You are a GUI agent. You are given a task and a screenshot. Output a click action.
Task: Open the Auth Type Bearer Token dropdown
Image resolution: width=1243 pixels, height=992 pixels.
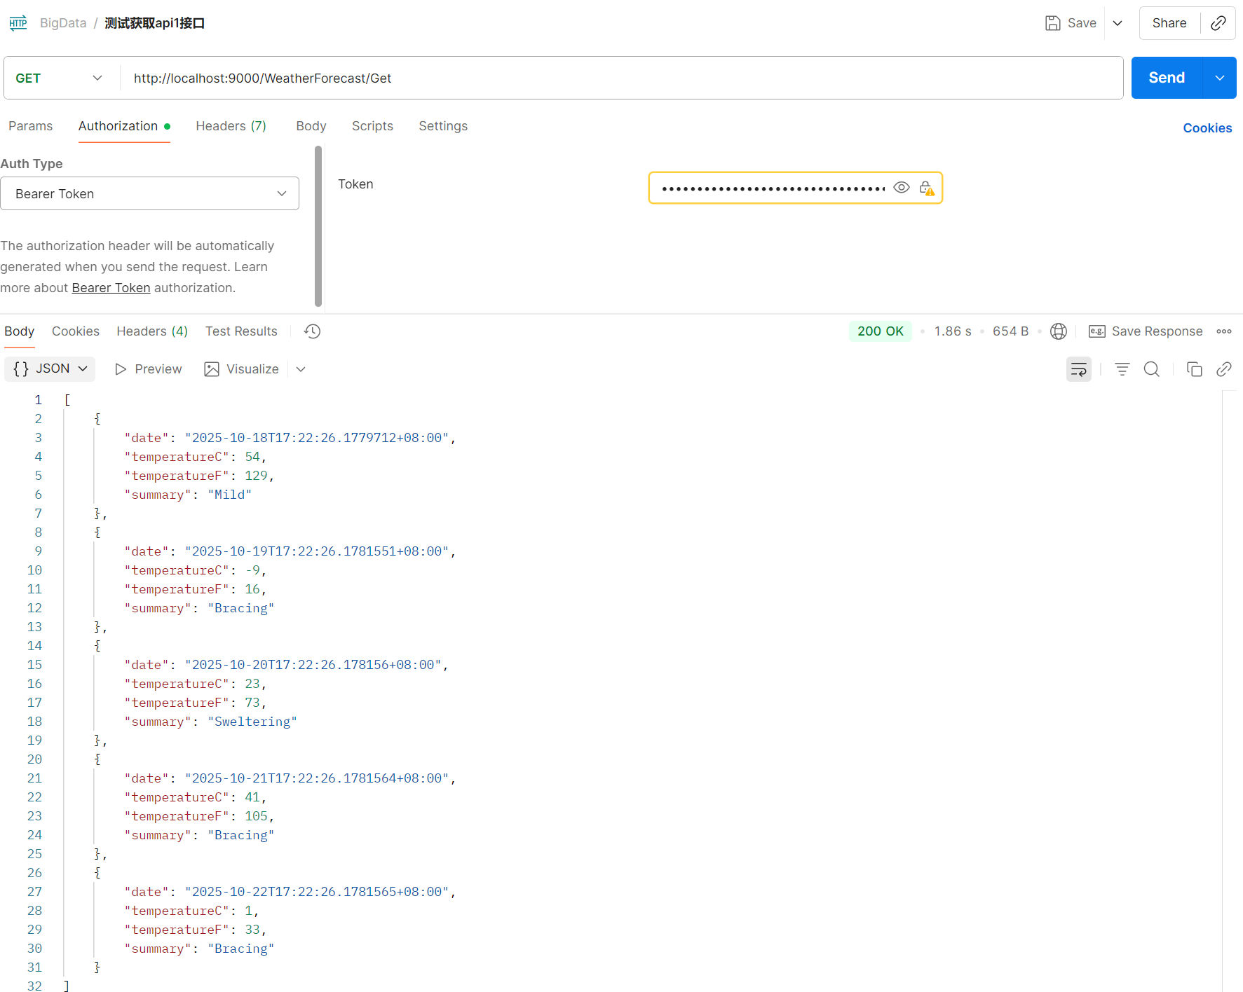(x=149, y=193)
